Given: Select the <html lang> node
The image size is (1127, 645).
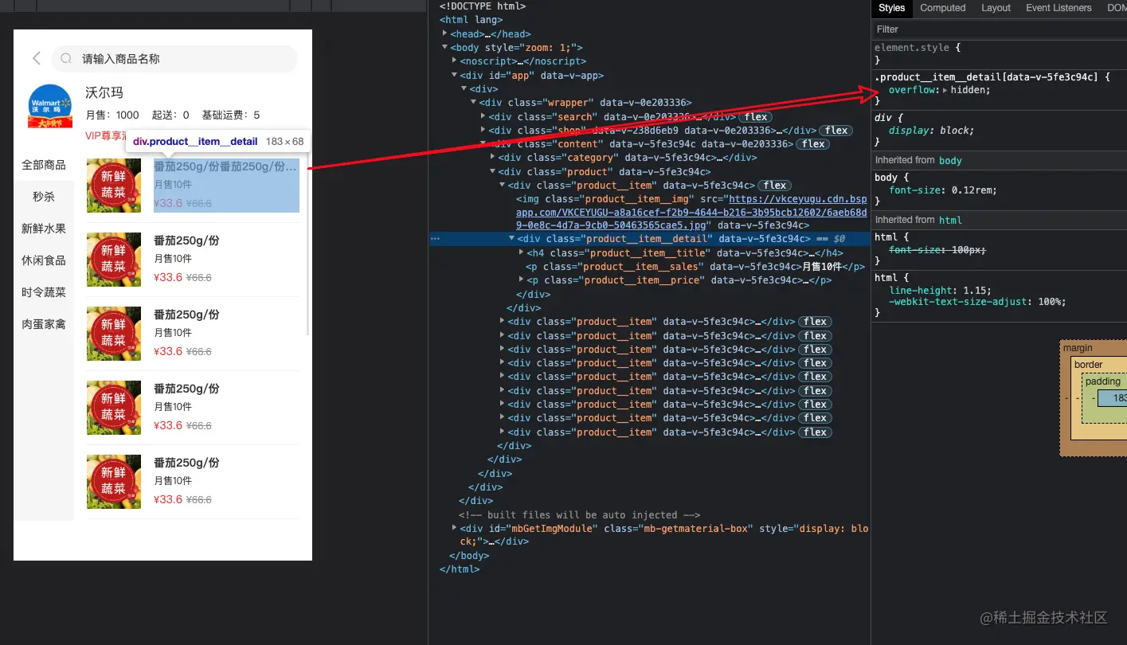Looking at the screenshot, I should [471, 21].
